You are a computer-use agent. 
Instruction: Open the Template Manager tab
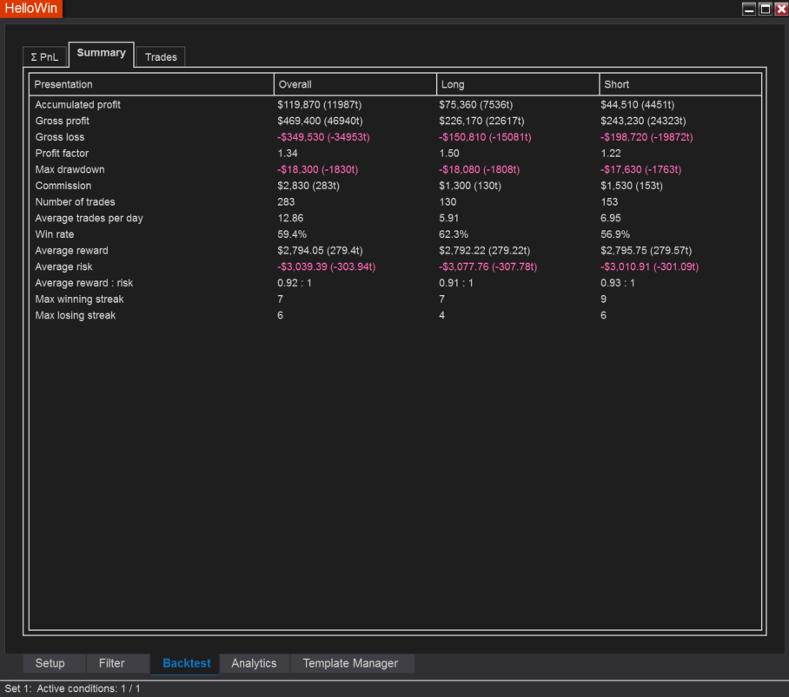352,663
